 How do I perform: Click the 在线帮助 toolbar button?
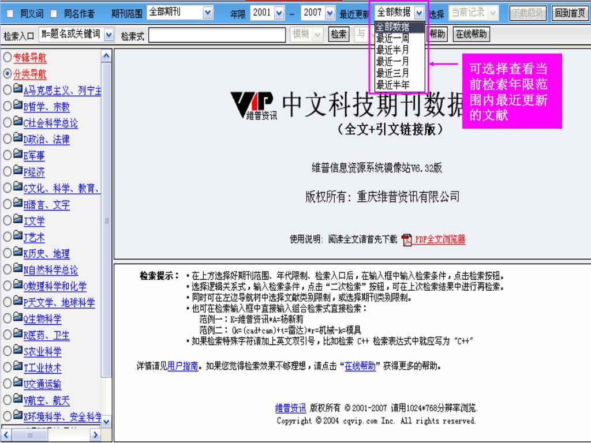pyautogui.click(x=471, y=34)
